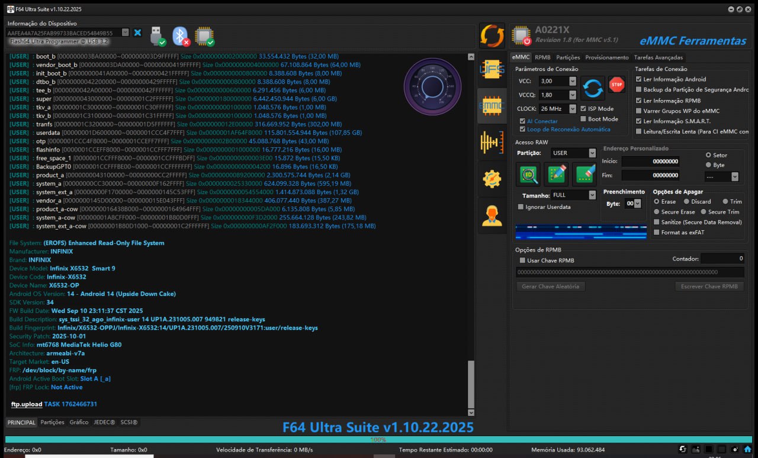This screenshot has width=758, height=458.
Task: Switch to the Gráfico tab
Action: 79,422
